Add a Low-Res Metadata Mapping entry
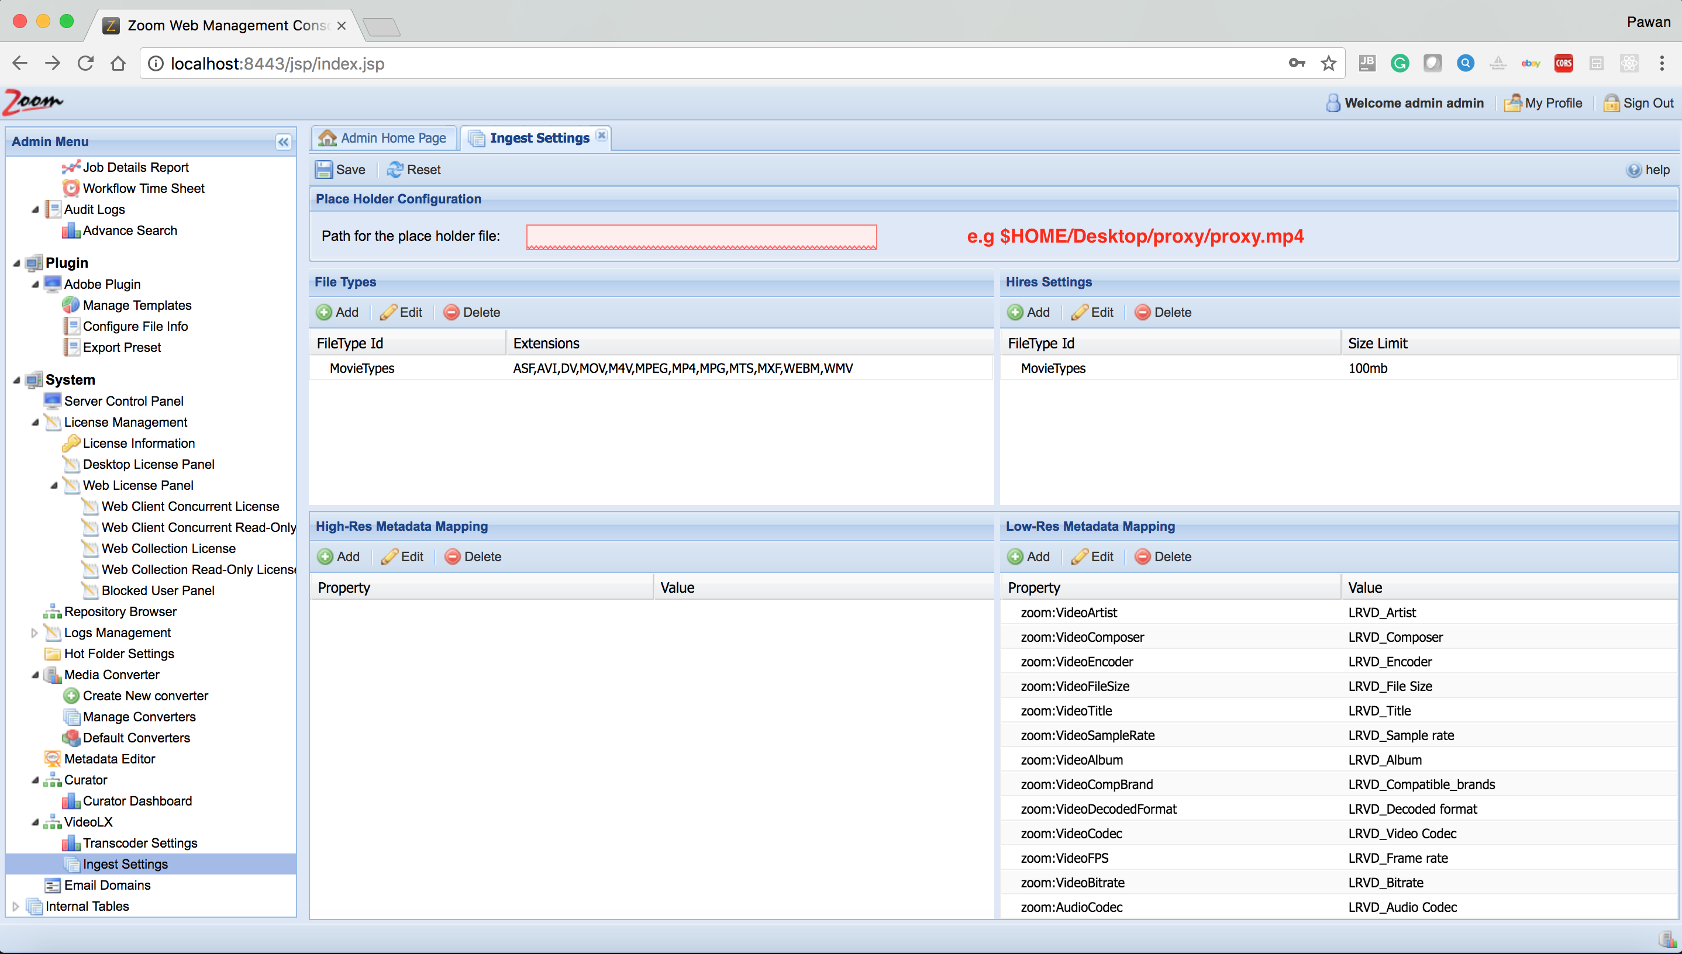This screenshot has width=1682, height=954. [x=1029, y=557]
